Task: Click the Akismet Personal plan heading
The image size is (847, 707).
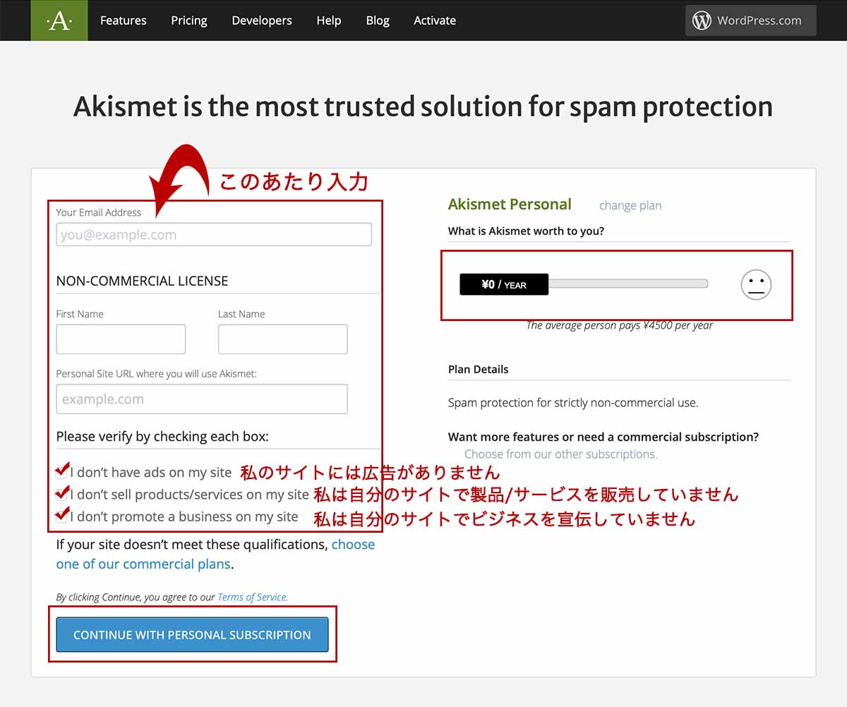Action: pos(510,205)
